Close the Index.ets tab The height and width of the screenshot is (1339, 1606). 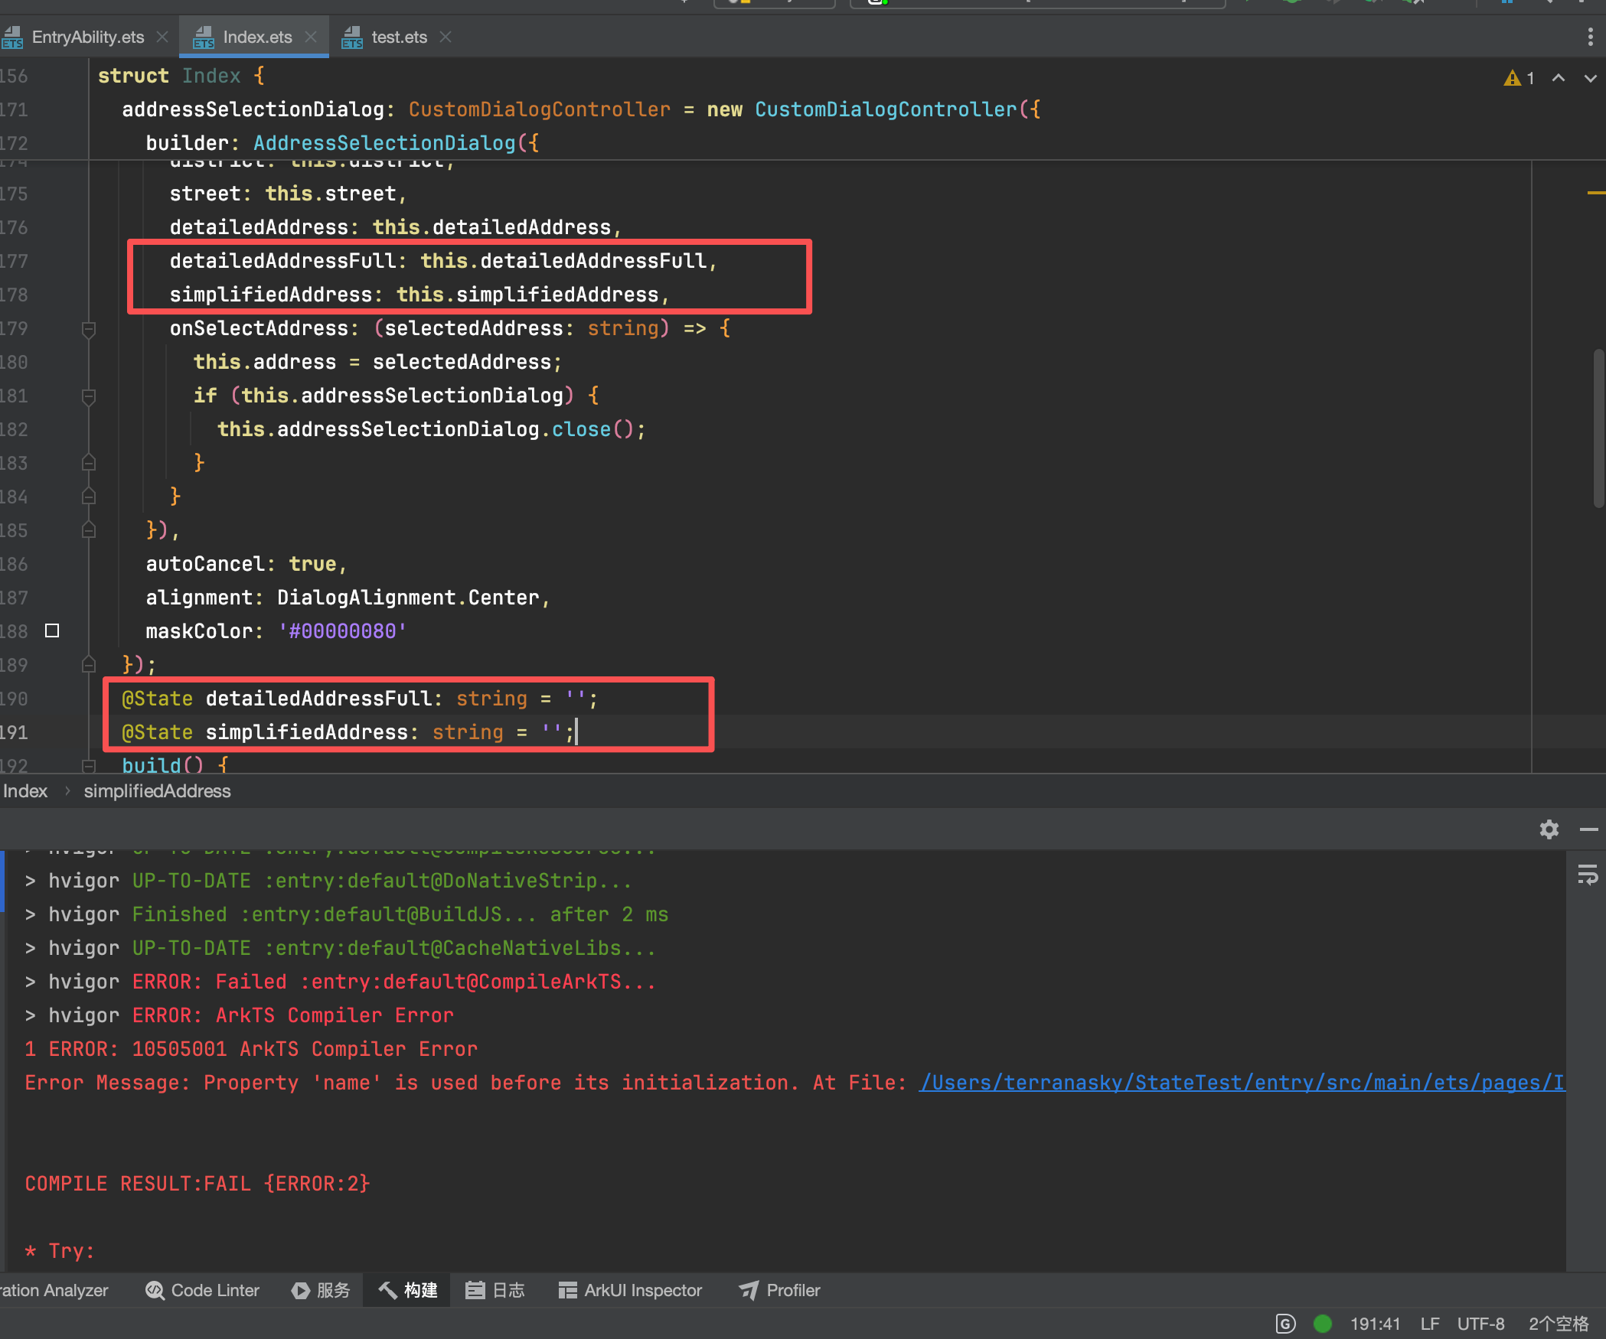click(x=311, y=37)
